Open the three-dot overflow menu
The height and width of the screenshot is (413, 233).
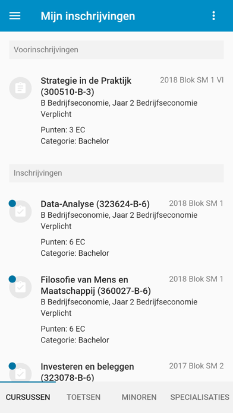pos(213,16)
